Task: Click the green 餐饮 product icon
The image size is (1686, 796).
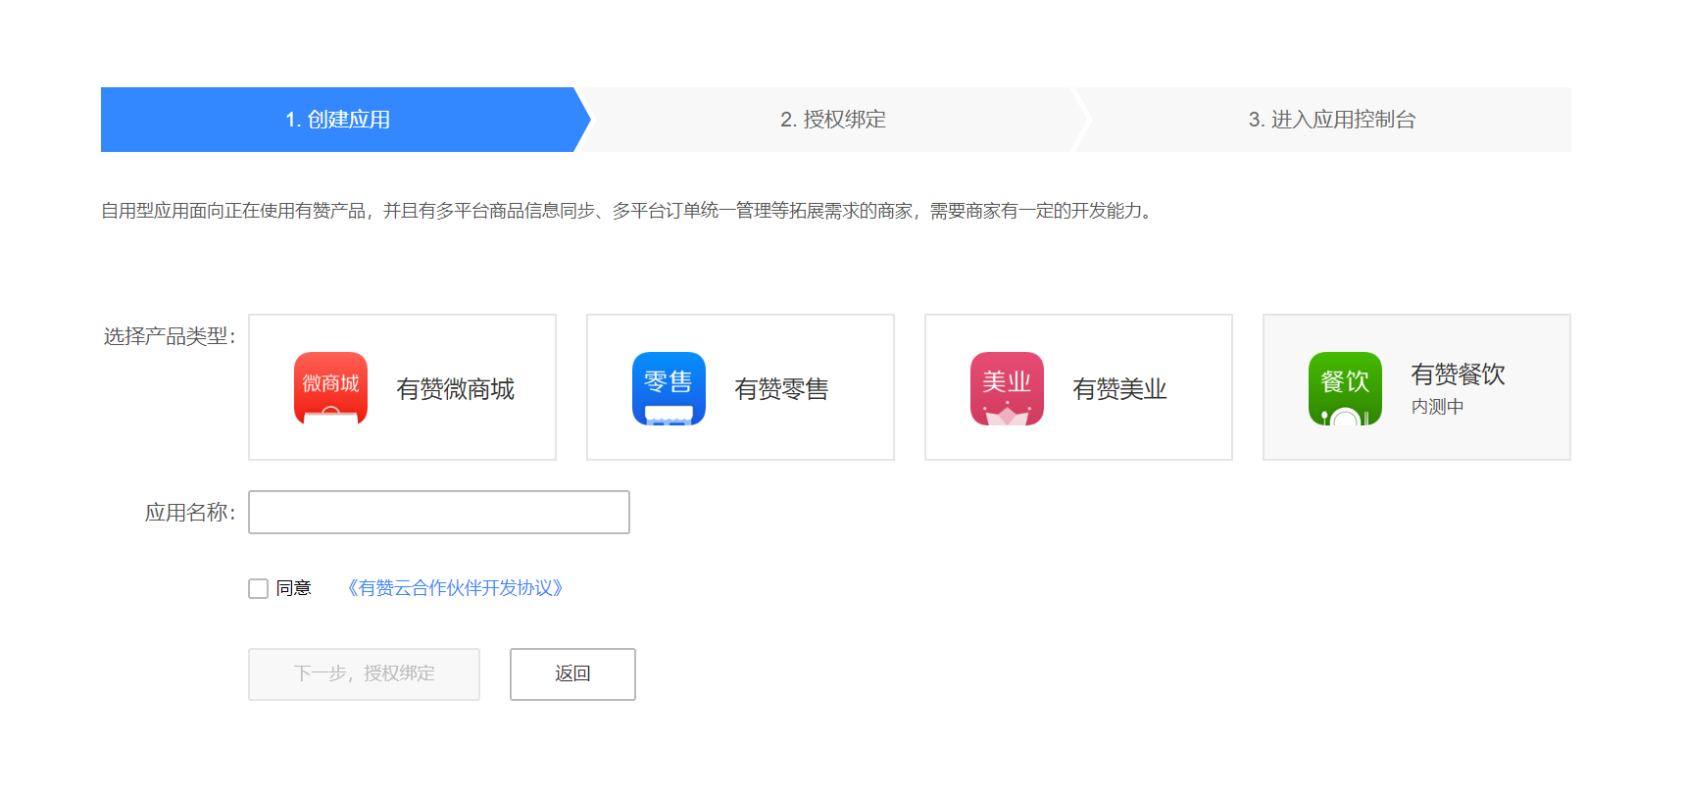Action: pyautogui.click(x=1345, y=388)
